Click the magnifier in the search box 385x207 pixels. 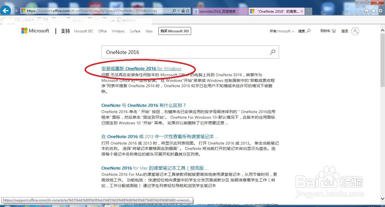click(273, 52)
